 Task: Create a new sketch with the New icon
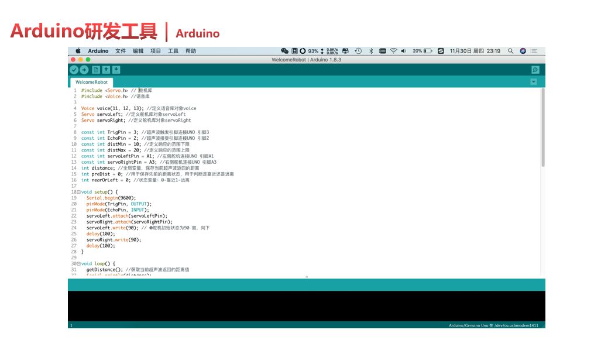coord(96,70)
